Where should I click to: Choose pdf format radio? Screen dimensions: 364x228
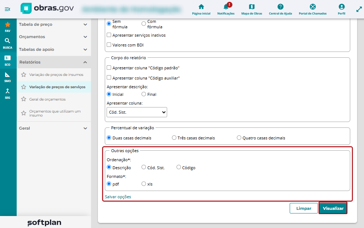click(x=109, y=184)
